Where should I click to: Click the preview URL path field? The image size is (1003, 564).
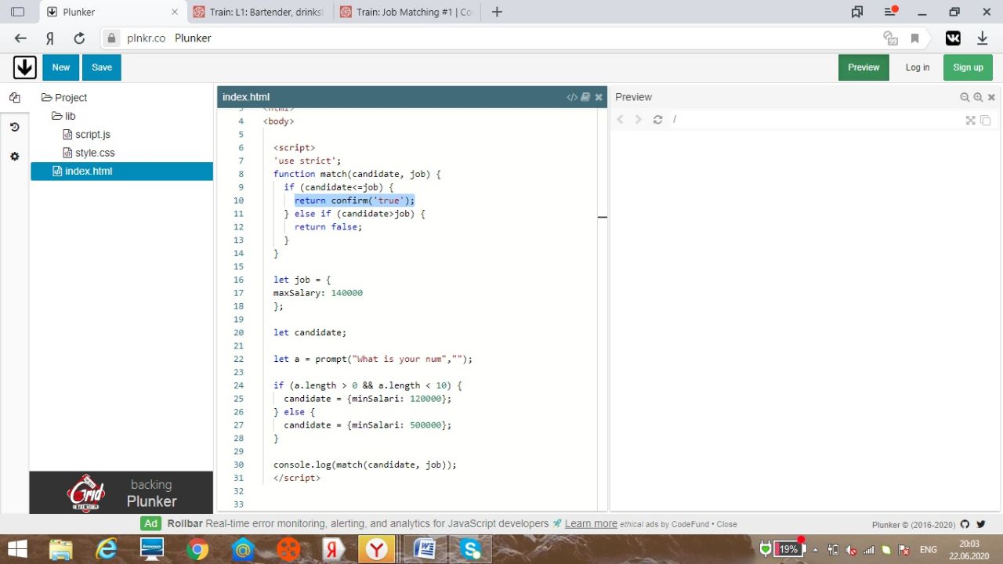pos(815,119)
